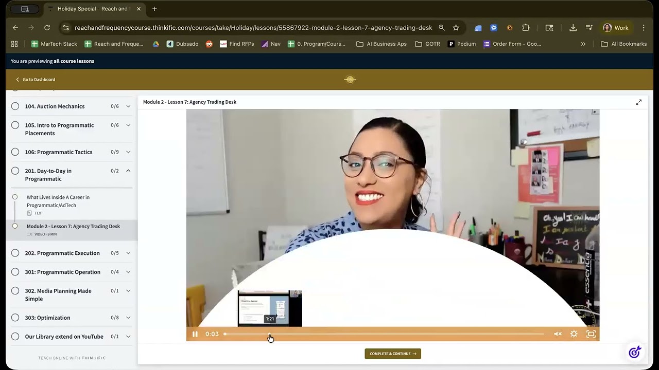Viewport: 659px width, 370px height.
Task: Expand the 303: Optimization chapter
Action: pyautogui.click(x=128, y=318)
